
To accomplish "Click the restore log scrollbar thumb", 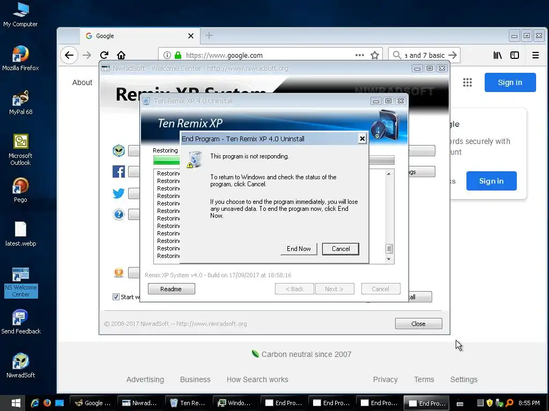I will (x=389, y=248).
